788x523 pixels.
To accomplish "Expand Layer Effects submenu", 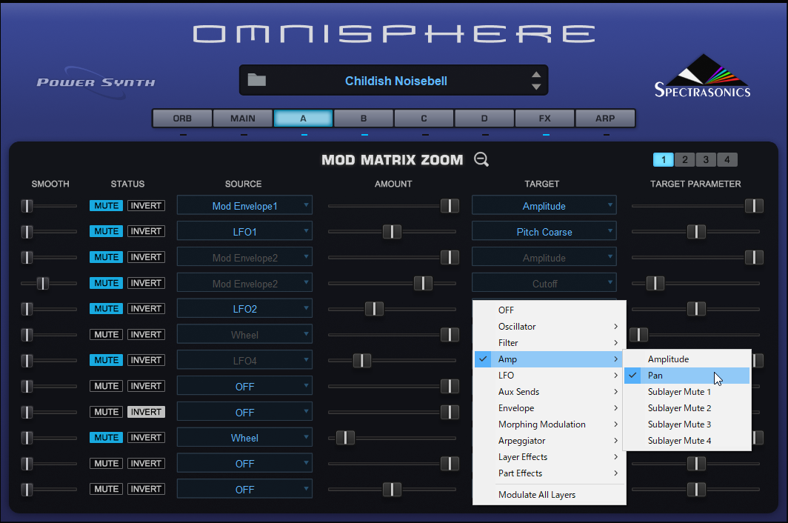I will coord(550,457).
